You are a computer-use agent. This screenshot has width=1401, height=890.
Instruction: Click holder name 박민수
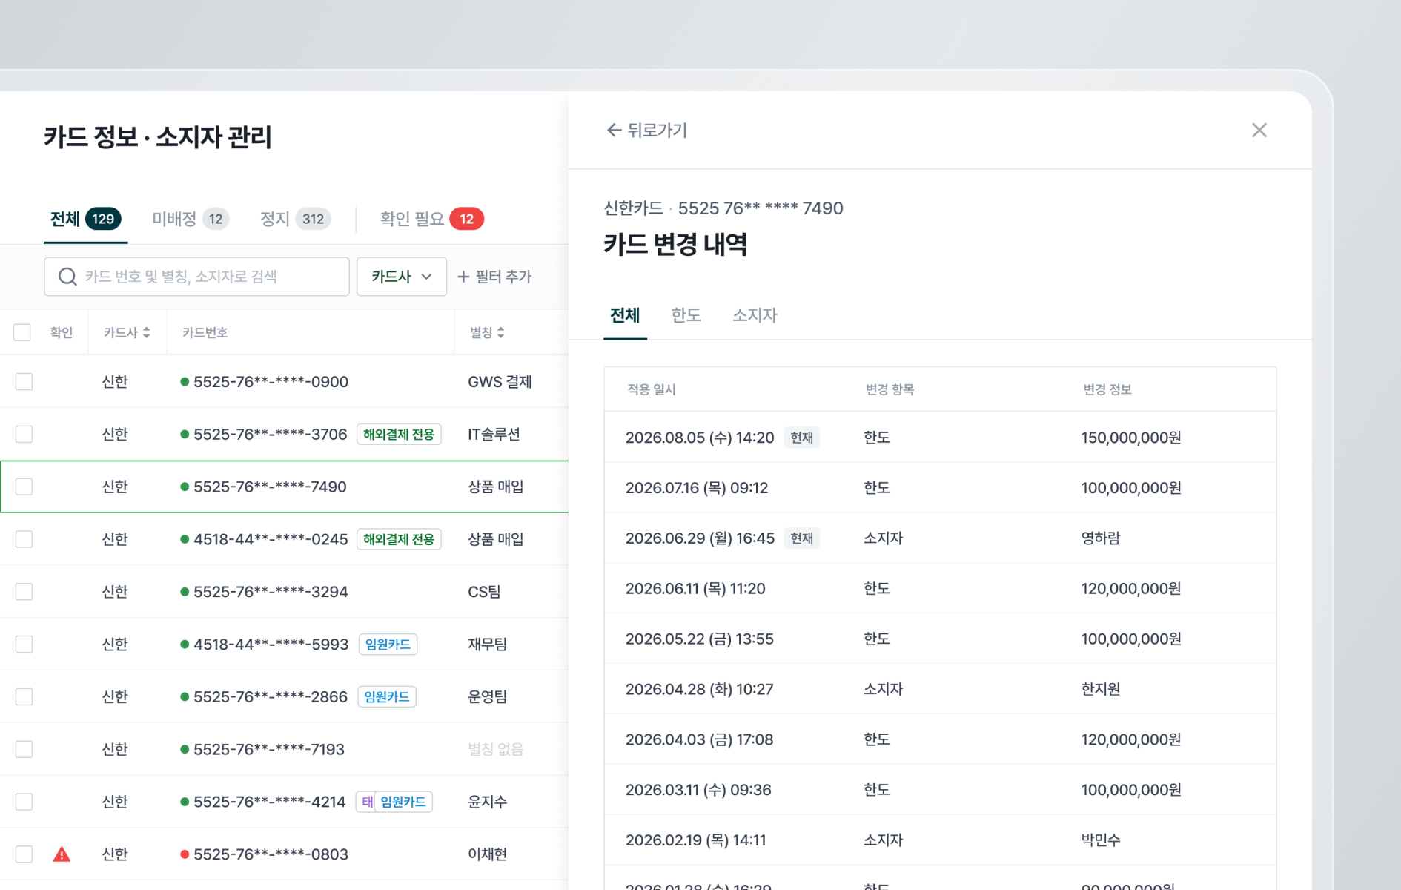tap(1101, 840)
